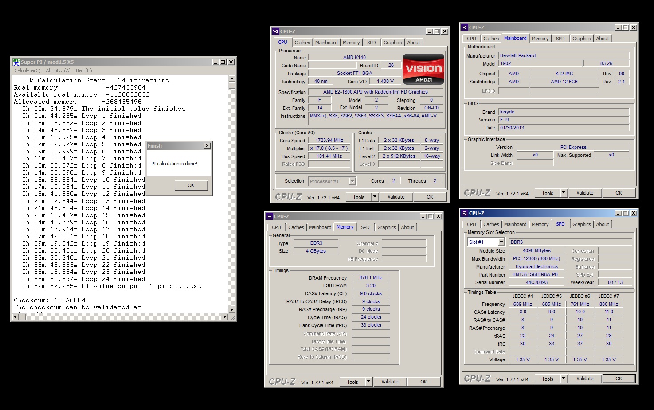Click Validate in the CPU window
Image resolution: width=654 pixels, height=410 pixels.
(x=396, y=197)
